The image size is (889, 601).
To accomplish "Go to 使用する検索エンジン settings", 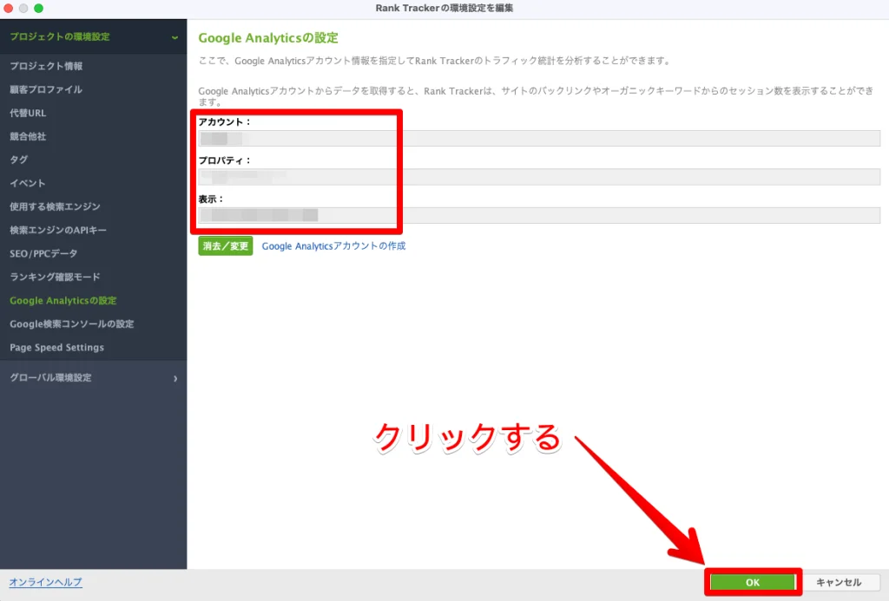I will pyautogui.click(x=55, y=206).
